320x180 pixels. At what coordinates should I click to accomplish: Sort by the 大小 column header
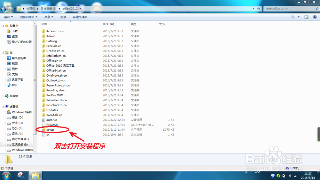(x=162, y=24)
